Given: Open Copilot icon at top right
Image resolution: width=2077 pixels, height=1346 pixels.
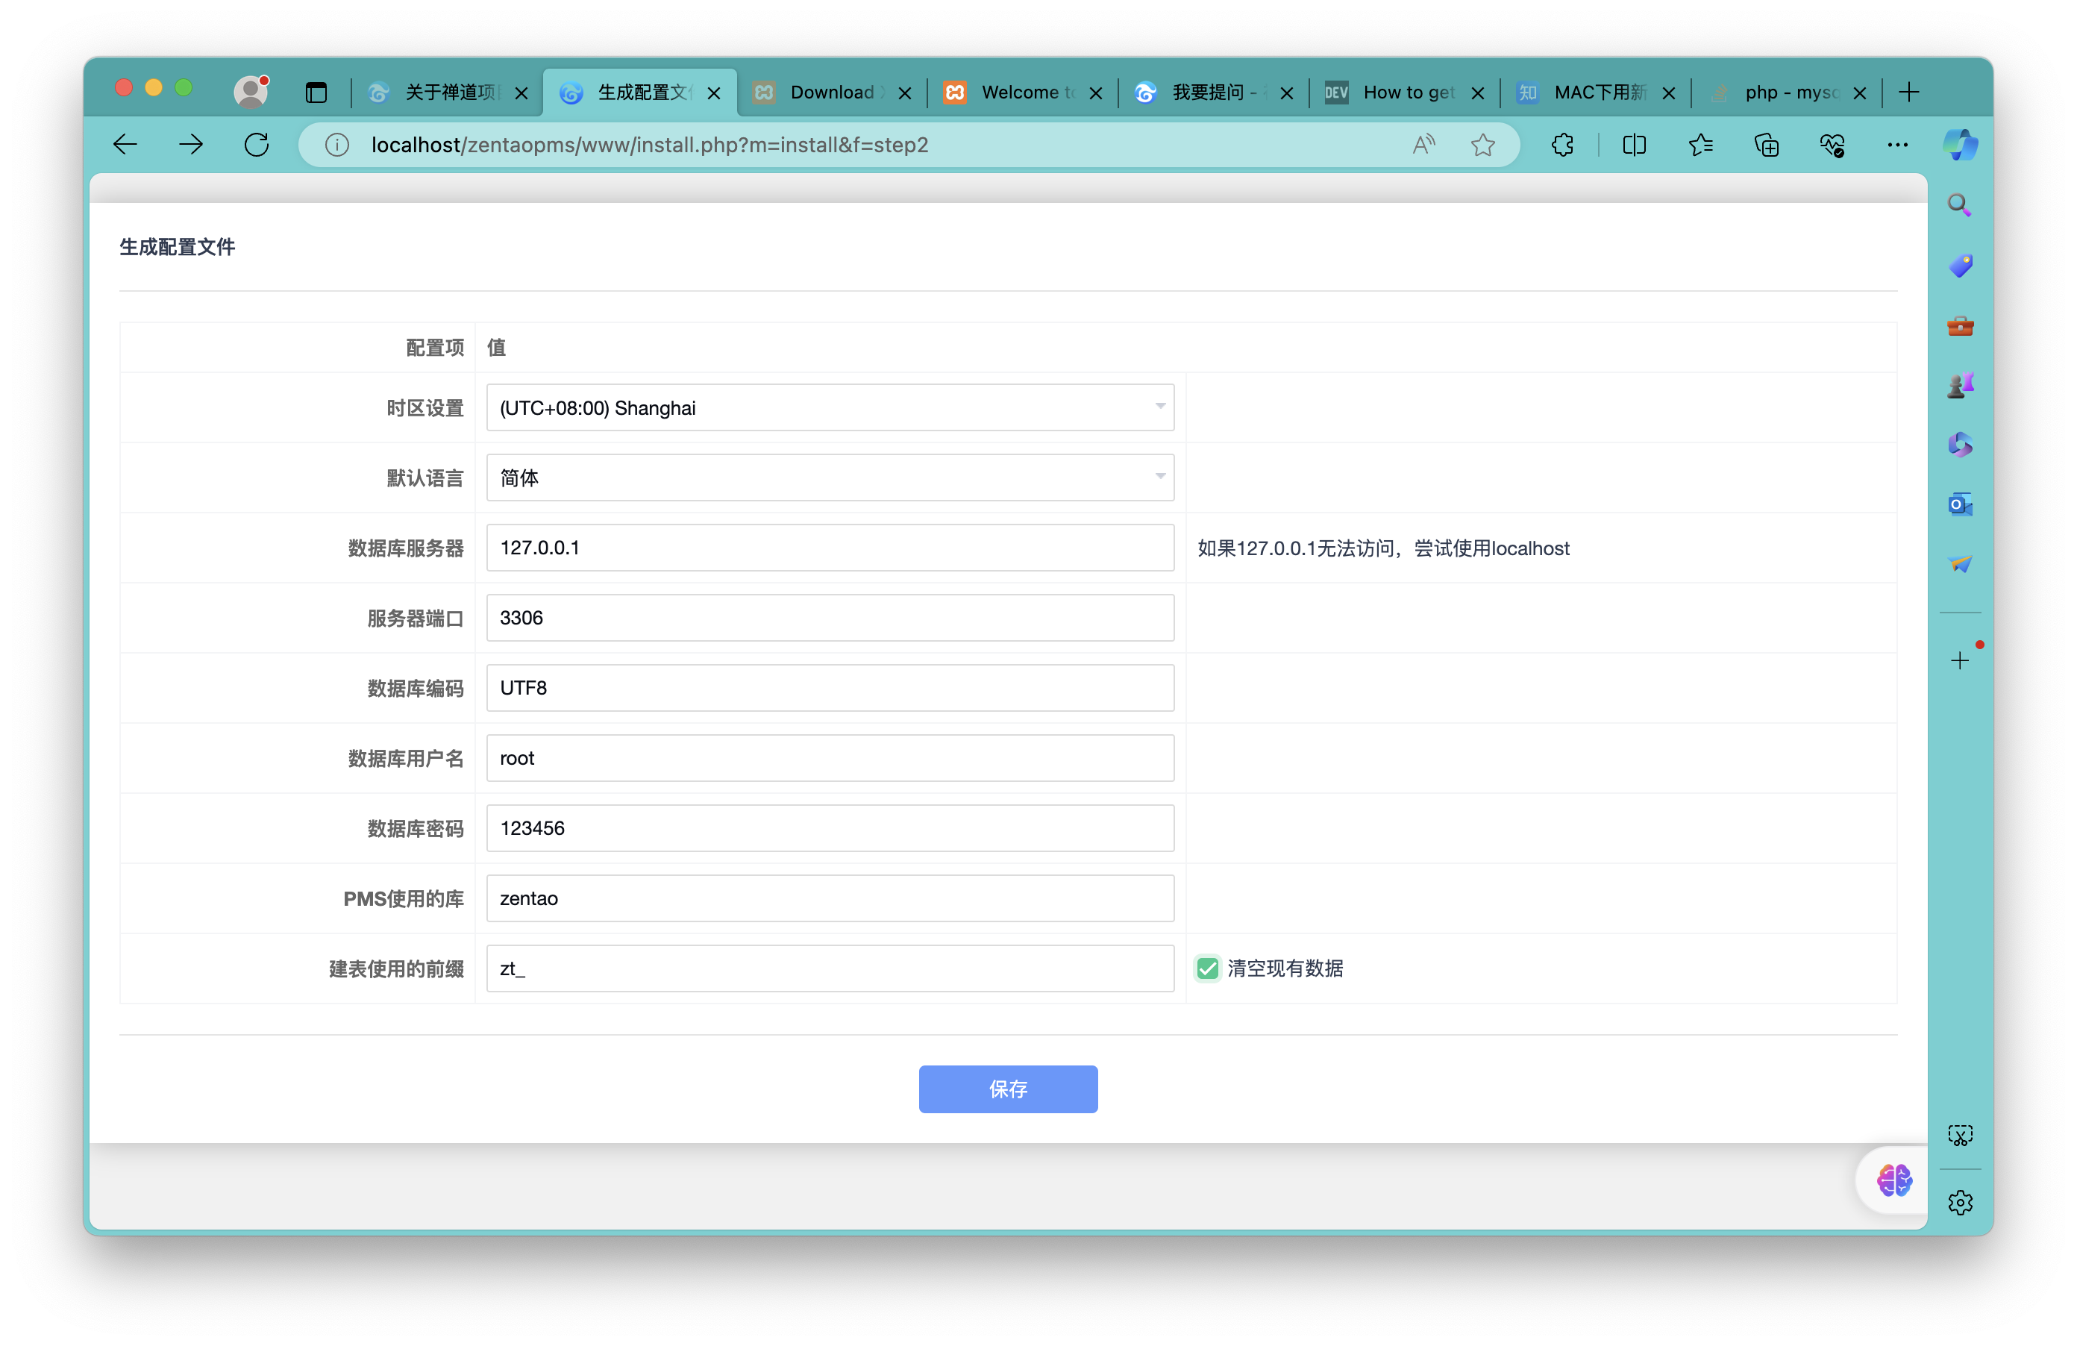Looking at the screenshot, I should coord(1960,145).
